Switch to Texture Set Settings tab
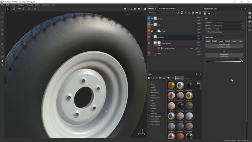Viewport: 252px width, 142px height. tap(167, 9)
